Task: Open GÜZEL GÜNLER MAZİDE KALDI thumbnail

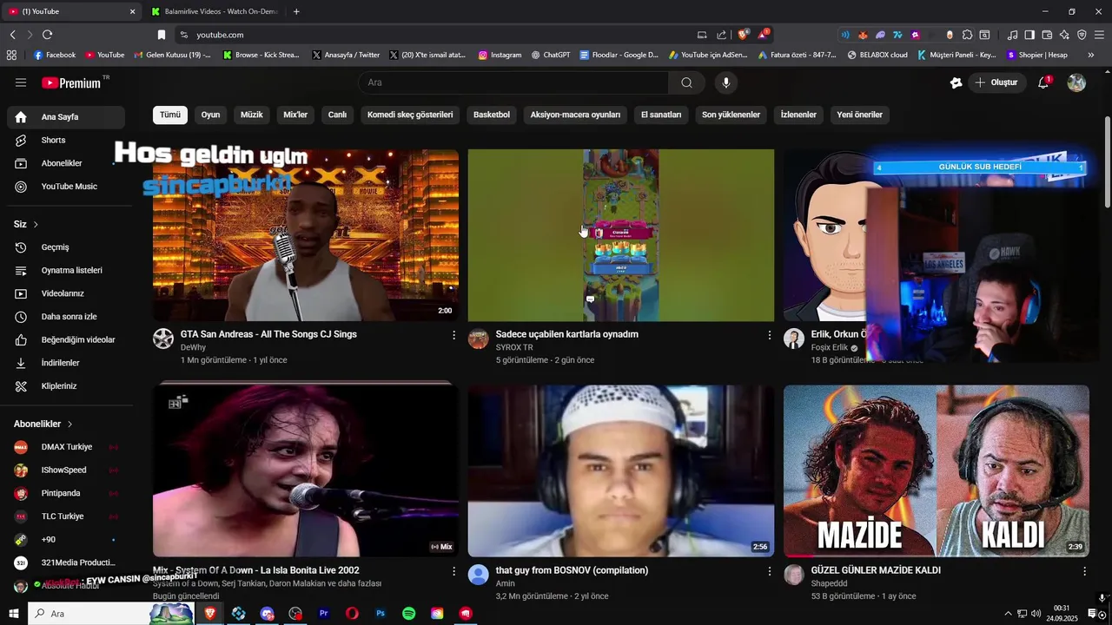Action: (936, 471)
